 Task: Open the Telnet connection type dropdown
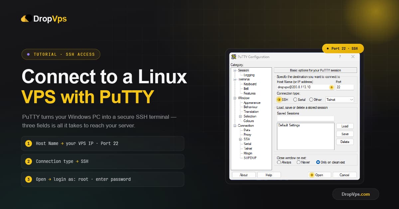pyautogui.click(x=340, y=100)
